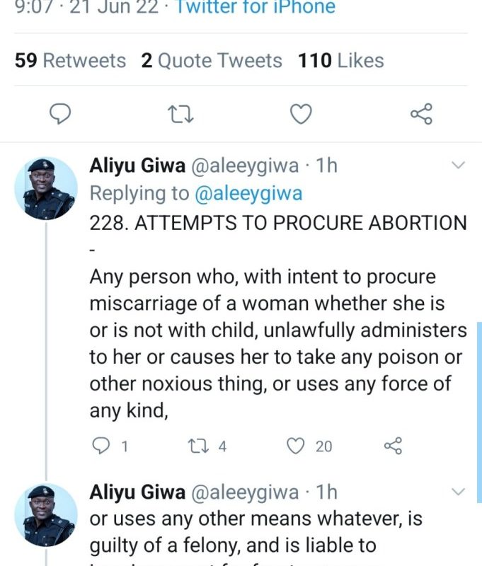The width and height of the screenshot is (482, 566).
Task: Open chevron menu on second Aliyu Giwa reply
Action: (458, 492)
